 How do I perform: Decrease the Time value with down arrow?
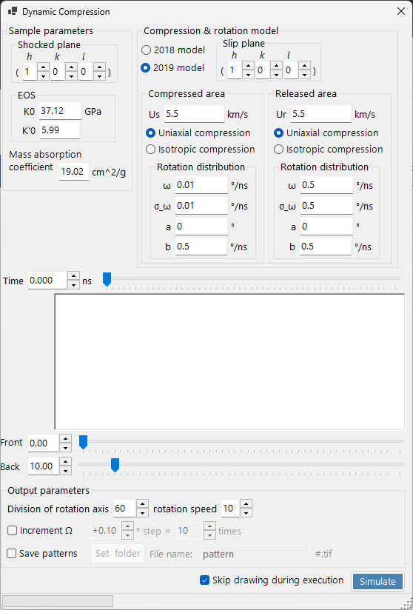(x=73, y=285)
